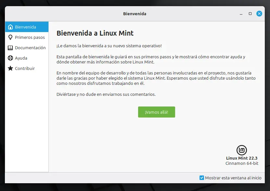Click the 'Bienvenida a Linux Mint' heading
270x191 pixels.
[x=95, y=33]
